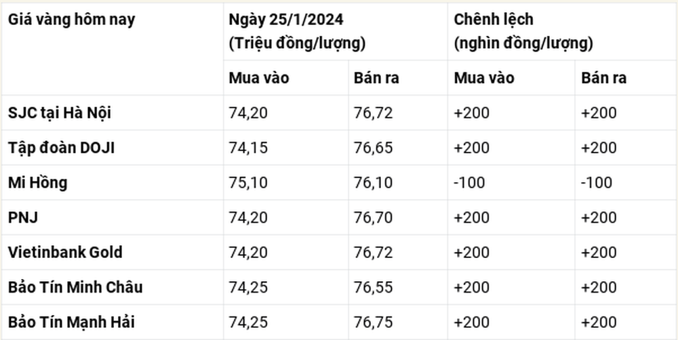Click the 'PNJ' row label
Viewport: 678px width, 340px height.
point(23,217)
